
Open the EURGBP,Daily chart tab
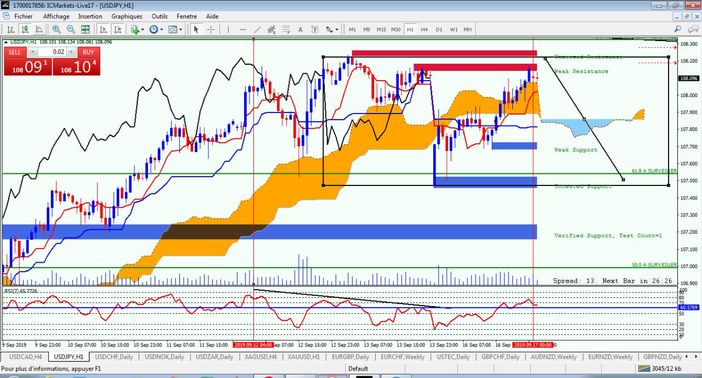point(350,357)
